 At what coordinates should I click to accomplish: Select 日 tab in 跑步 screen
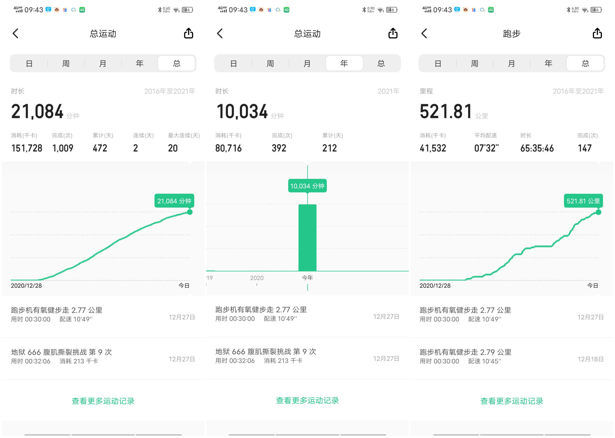click(x=438, y=63)
